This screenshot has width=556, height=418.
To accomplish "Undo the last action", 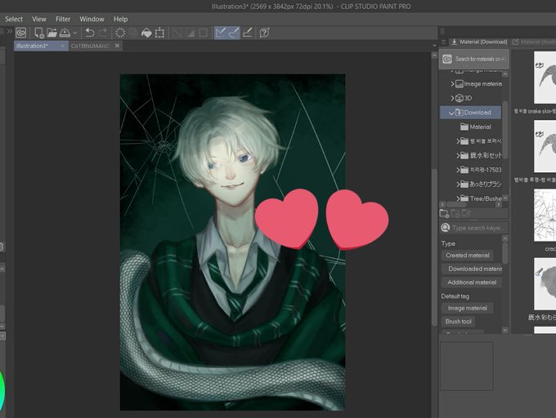I will pyautogui.click(x=90, y=33).
